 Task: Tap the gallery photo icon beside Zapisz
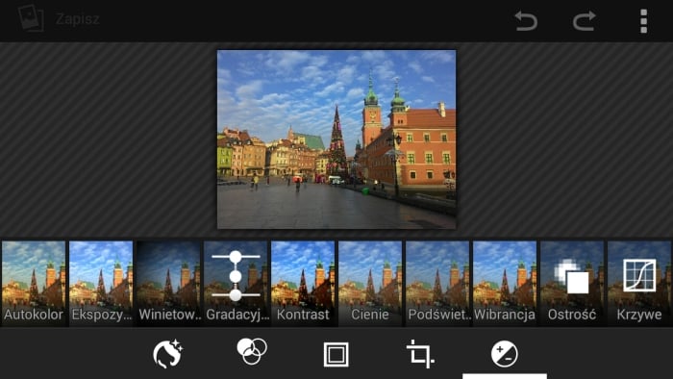coord(31,18)
